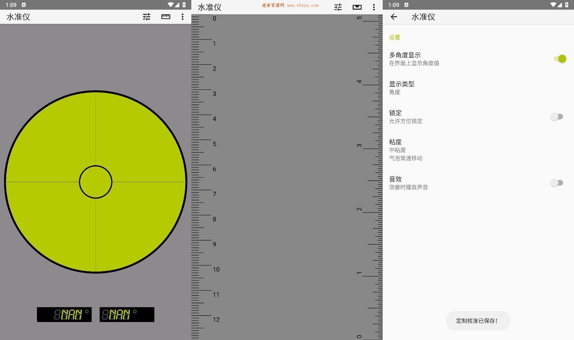
Task: Tap the right NAN angle readout
Action: [127, 314]
